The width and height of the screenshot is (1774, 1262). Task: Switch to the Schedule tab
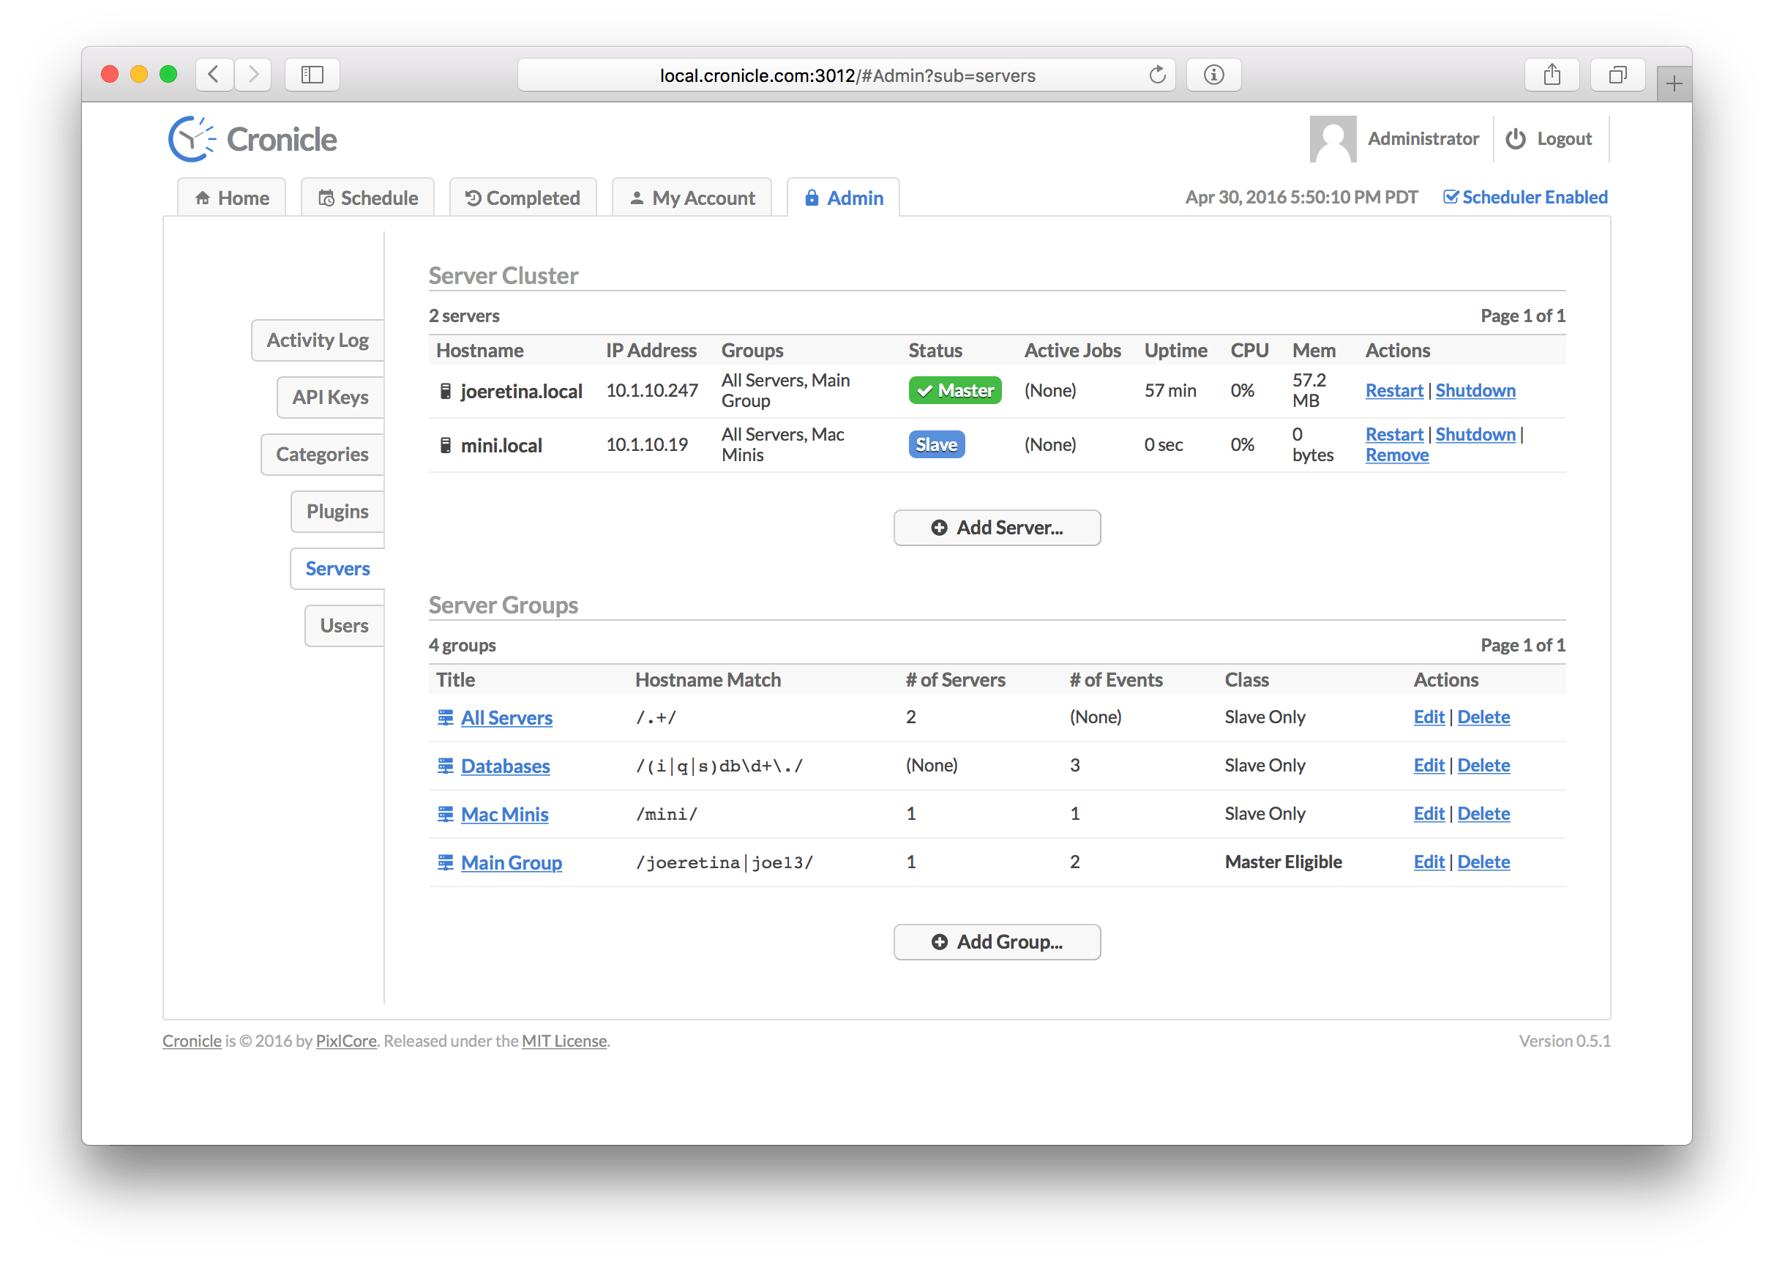click(368, 198)
